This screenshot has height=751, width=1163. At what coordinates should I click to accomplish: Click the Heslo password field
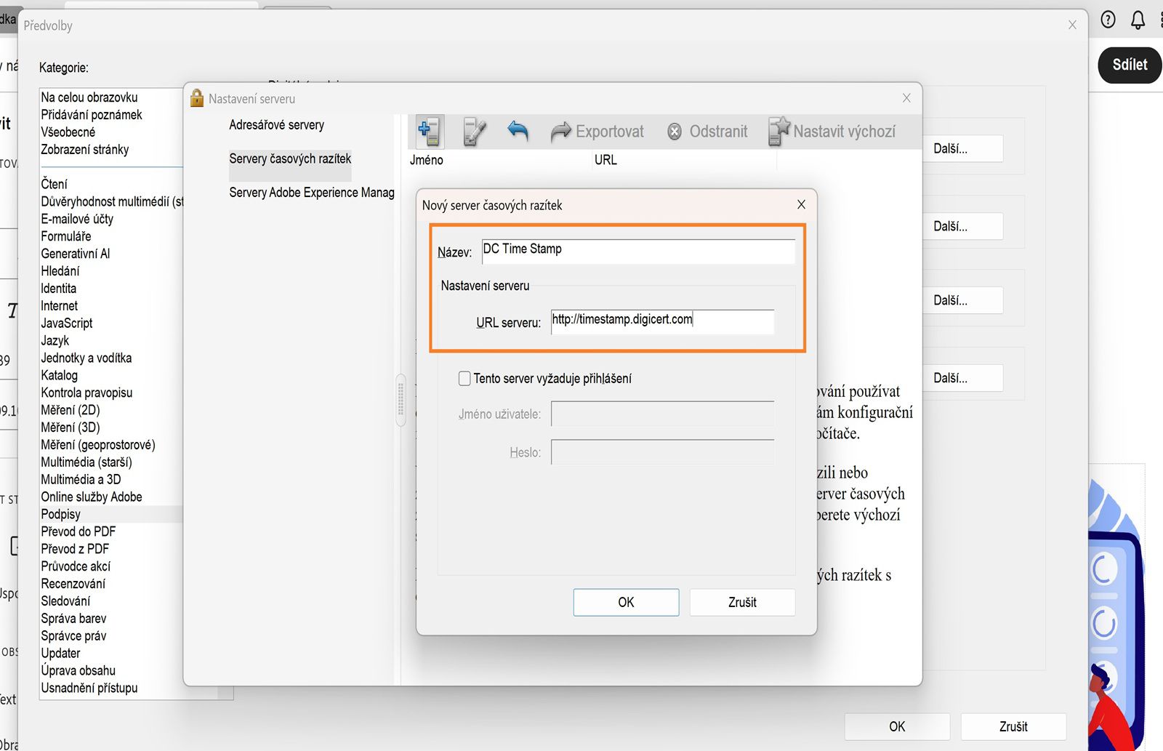[x=662, y=452]
